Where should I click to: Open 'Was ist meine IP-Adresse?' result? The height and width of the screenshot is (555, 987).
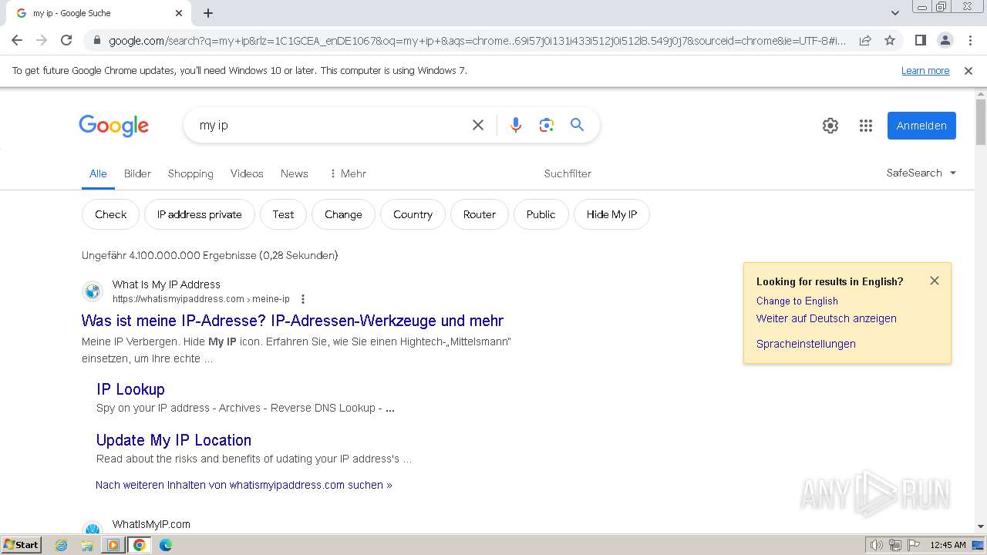292,321
